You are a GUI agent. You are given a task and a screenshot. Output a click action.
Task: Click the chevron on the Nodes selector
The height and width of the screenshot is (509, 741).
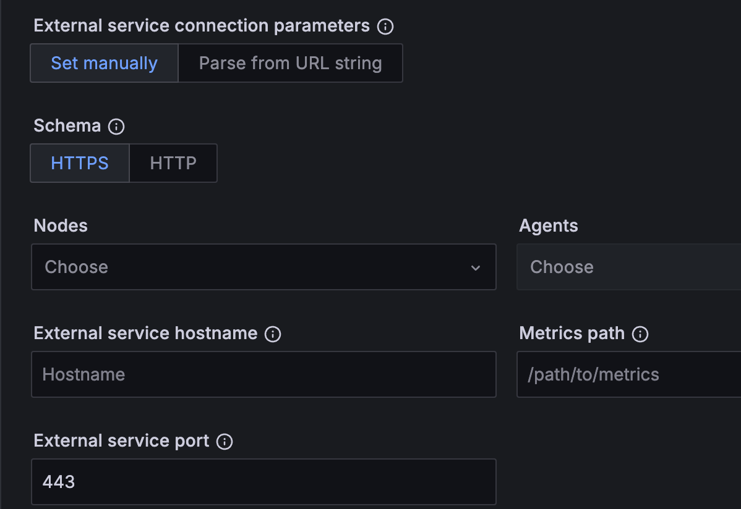point(476,267)
